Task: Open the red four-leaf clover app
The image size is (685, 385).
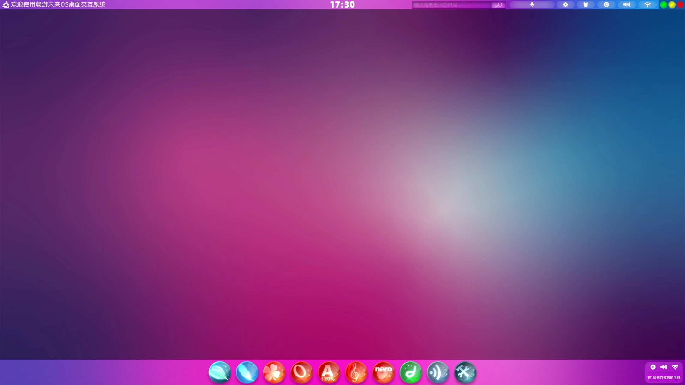Action: 274,372
